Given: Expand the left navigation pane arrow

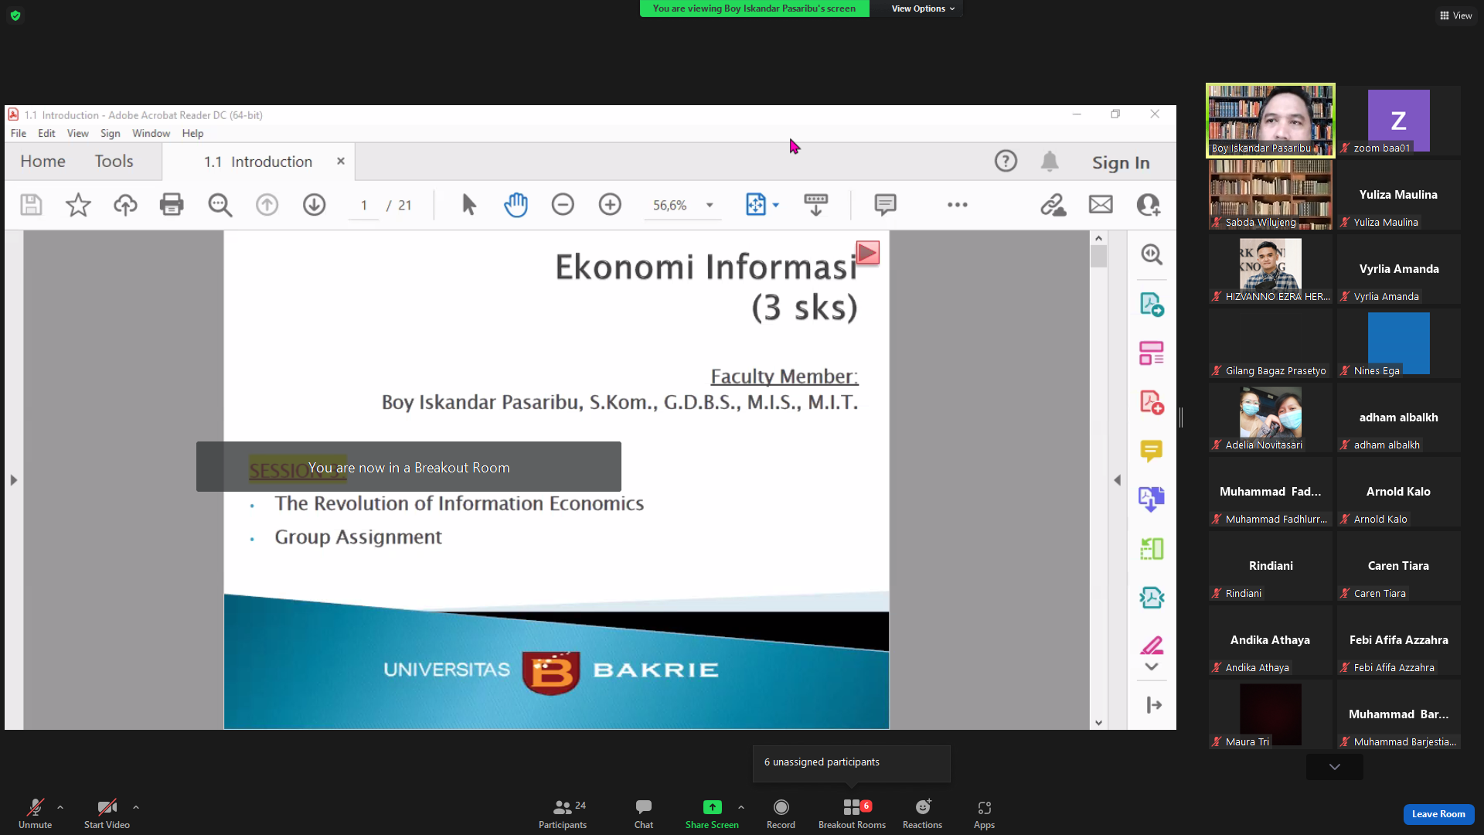Looking at the screenshot, I should [x=14, y=480].
